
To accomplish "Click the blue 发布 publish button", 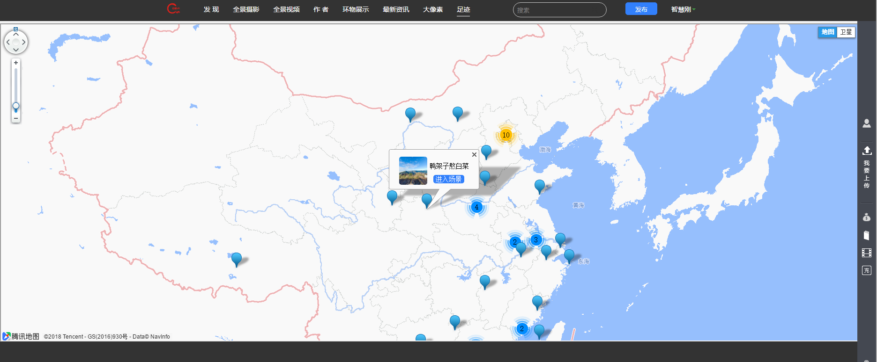I will coord(641,9).
